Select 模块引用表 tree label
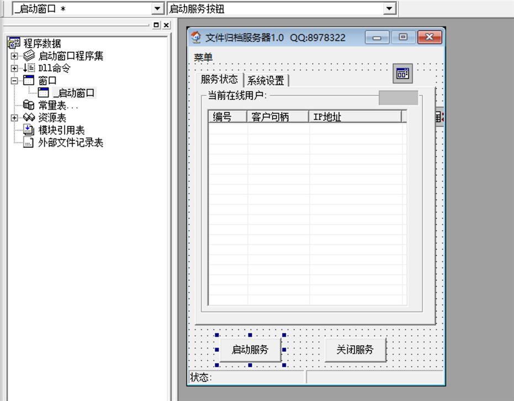 tap(62, 130)
